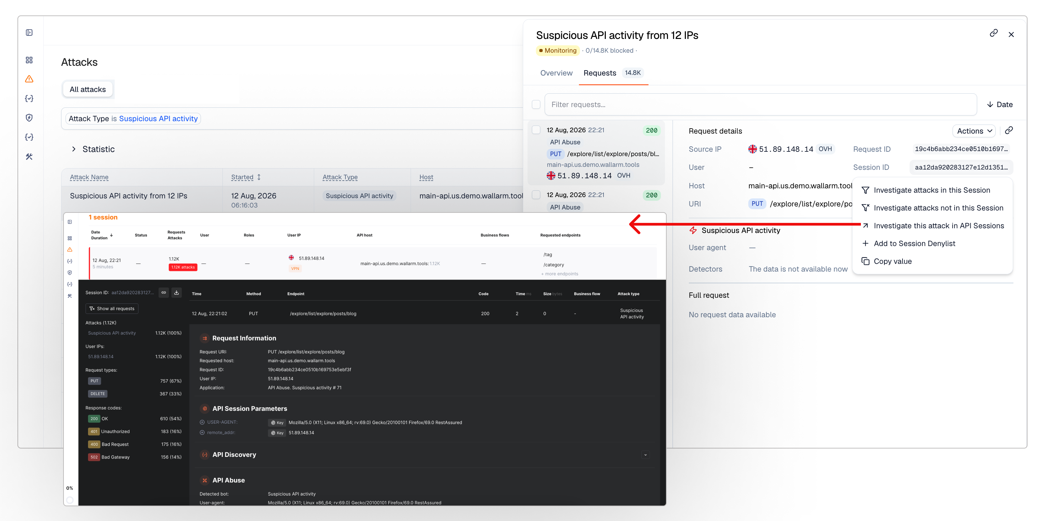
Task: Click wrench tools icon in API Sessions inset
Action: pos(70,296)
